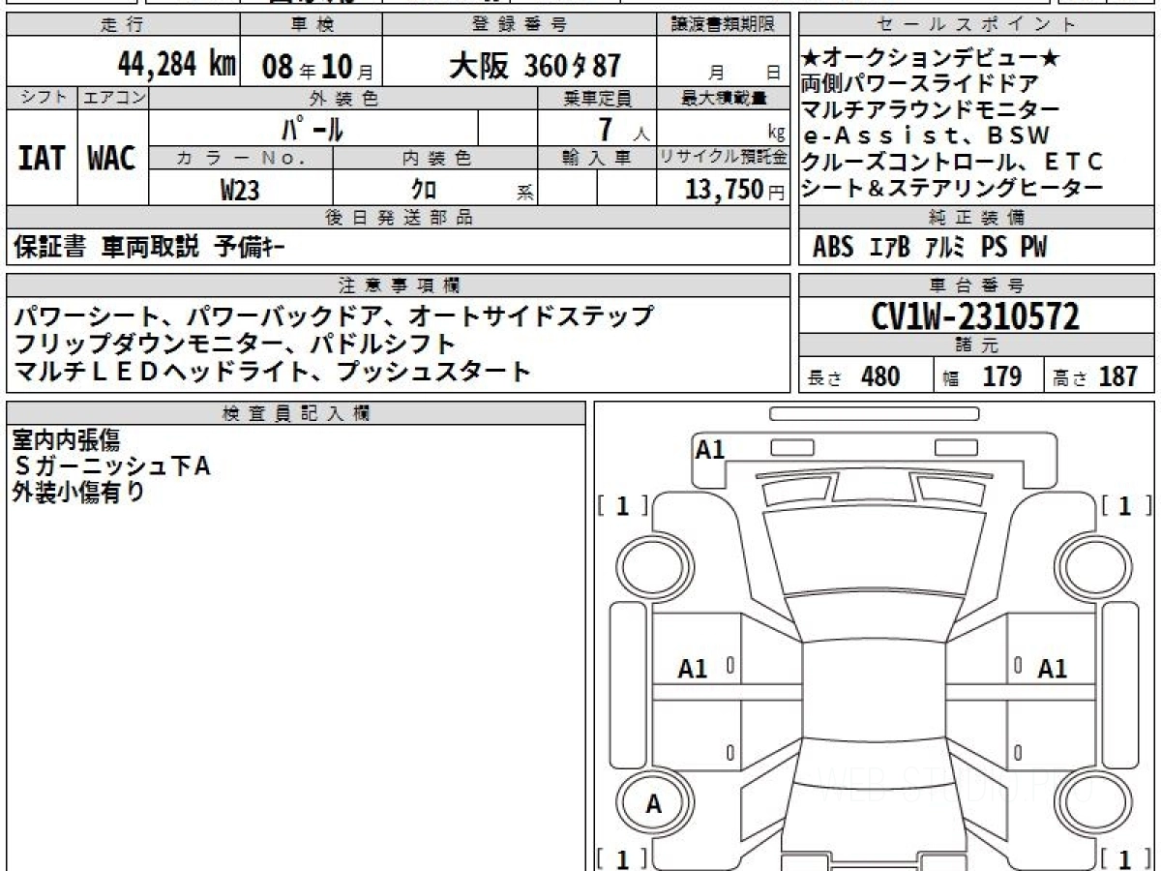The width and height of the screenshot is (1161, 871).
Task: Click the mileage value 44,284 km
Action: [176, 65]
